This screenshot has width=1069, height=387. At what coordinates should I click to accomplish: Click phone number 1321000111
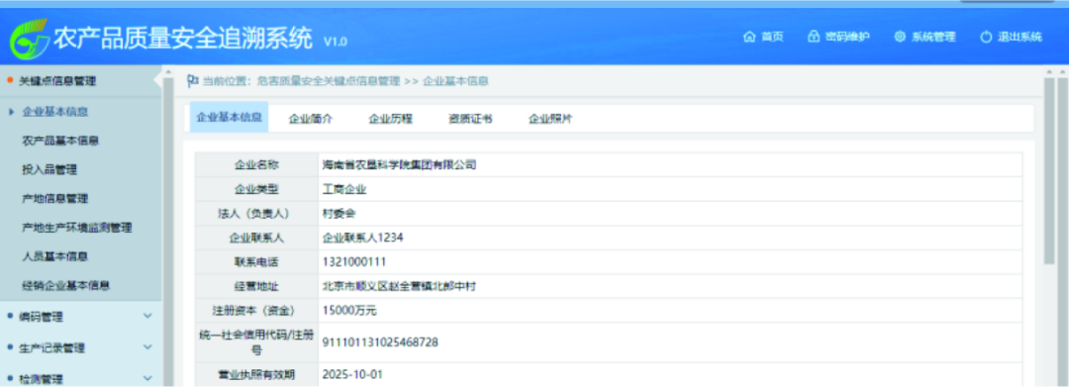click(x=354, y=261)
